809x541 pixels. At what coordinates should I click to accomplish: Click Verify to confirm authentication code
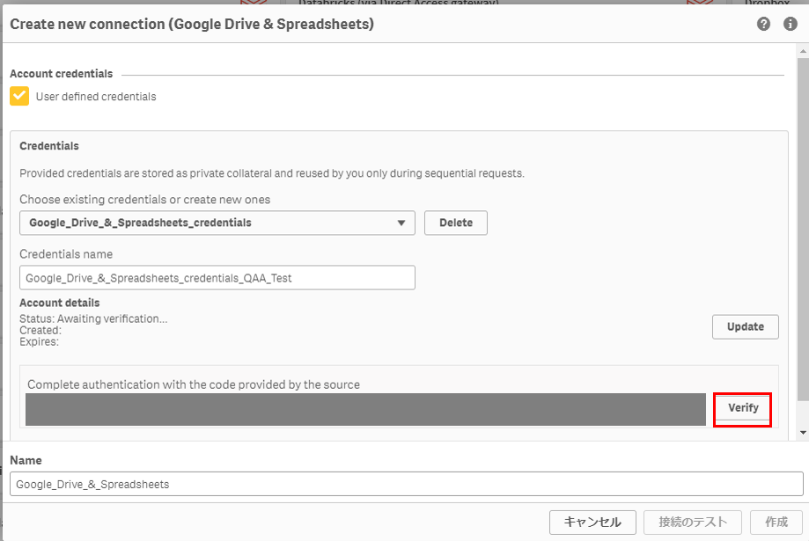point(743,408)
